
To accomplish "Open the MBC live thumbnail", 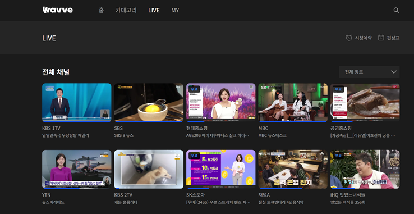I will pyautogui.click(x=293, y=103).
